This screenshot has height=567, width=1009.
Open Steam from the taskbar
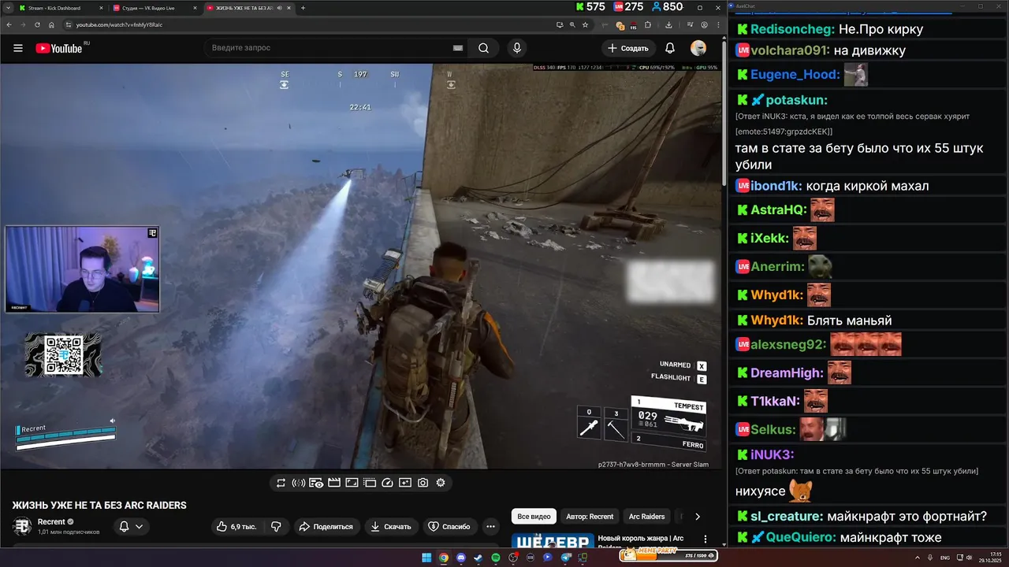[x=478, y=558]
